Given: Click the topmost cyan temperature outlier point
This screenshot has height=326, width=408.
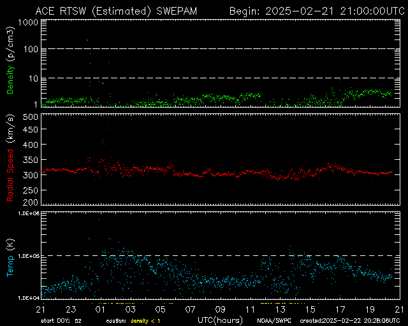Looking at the screenshot, I should [99, 220].
